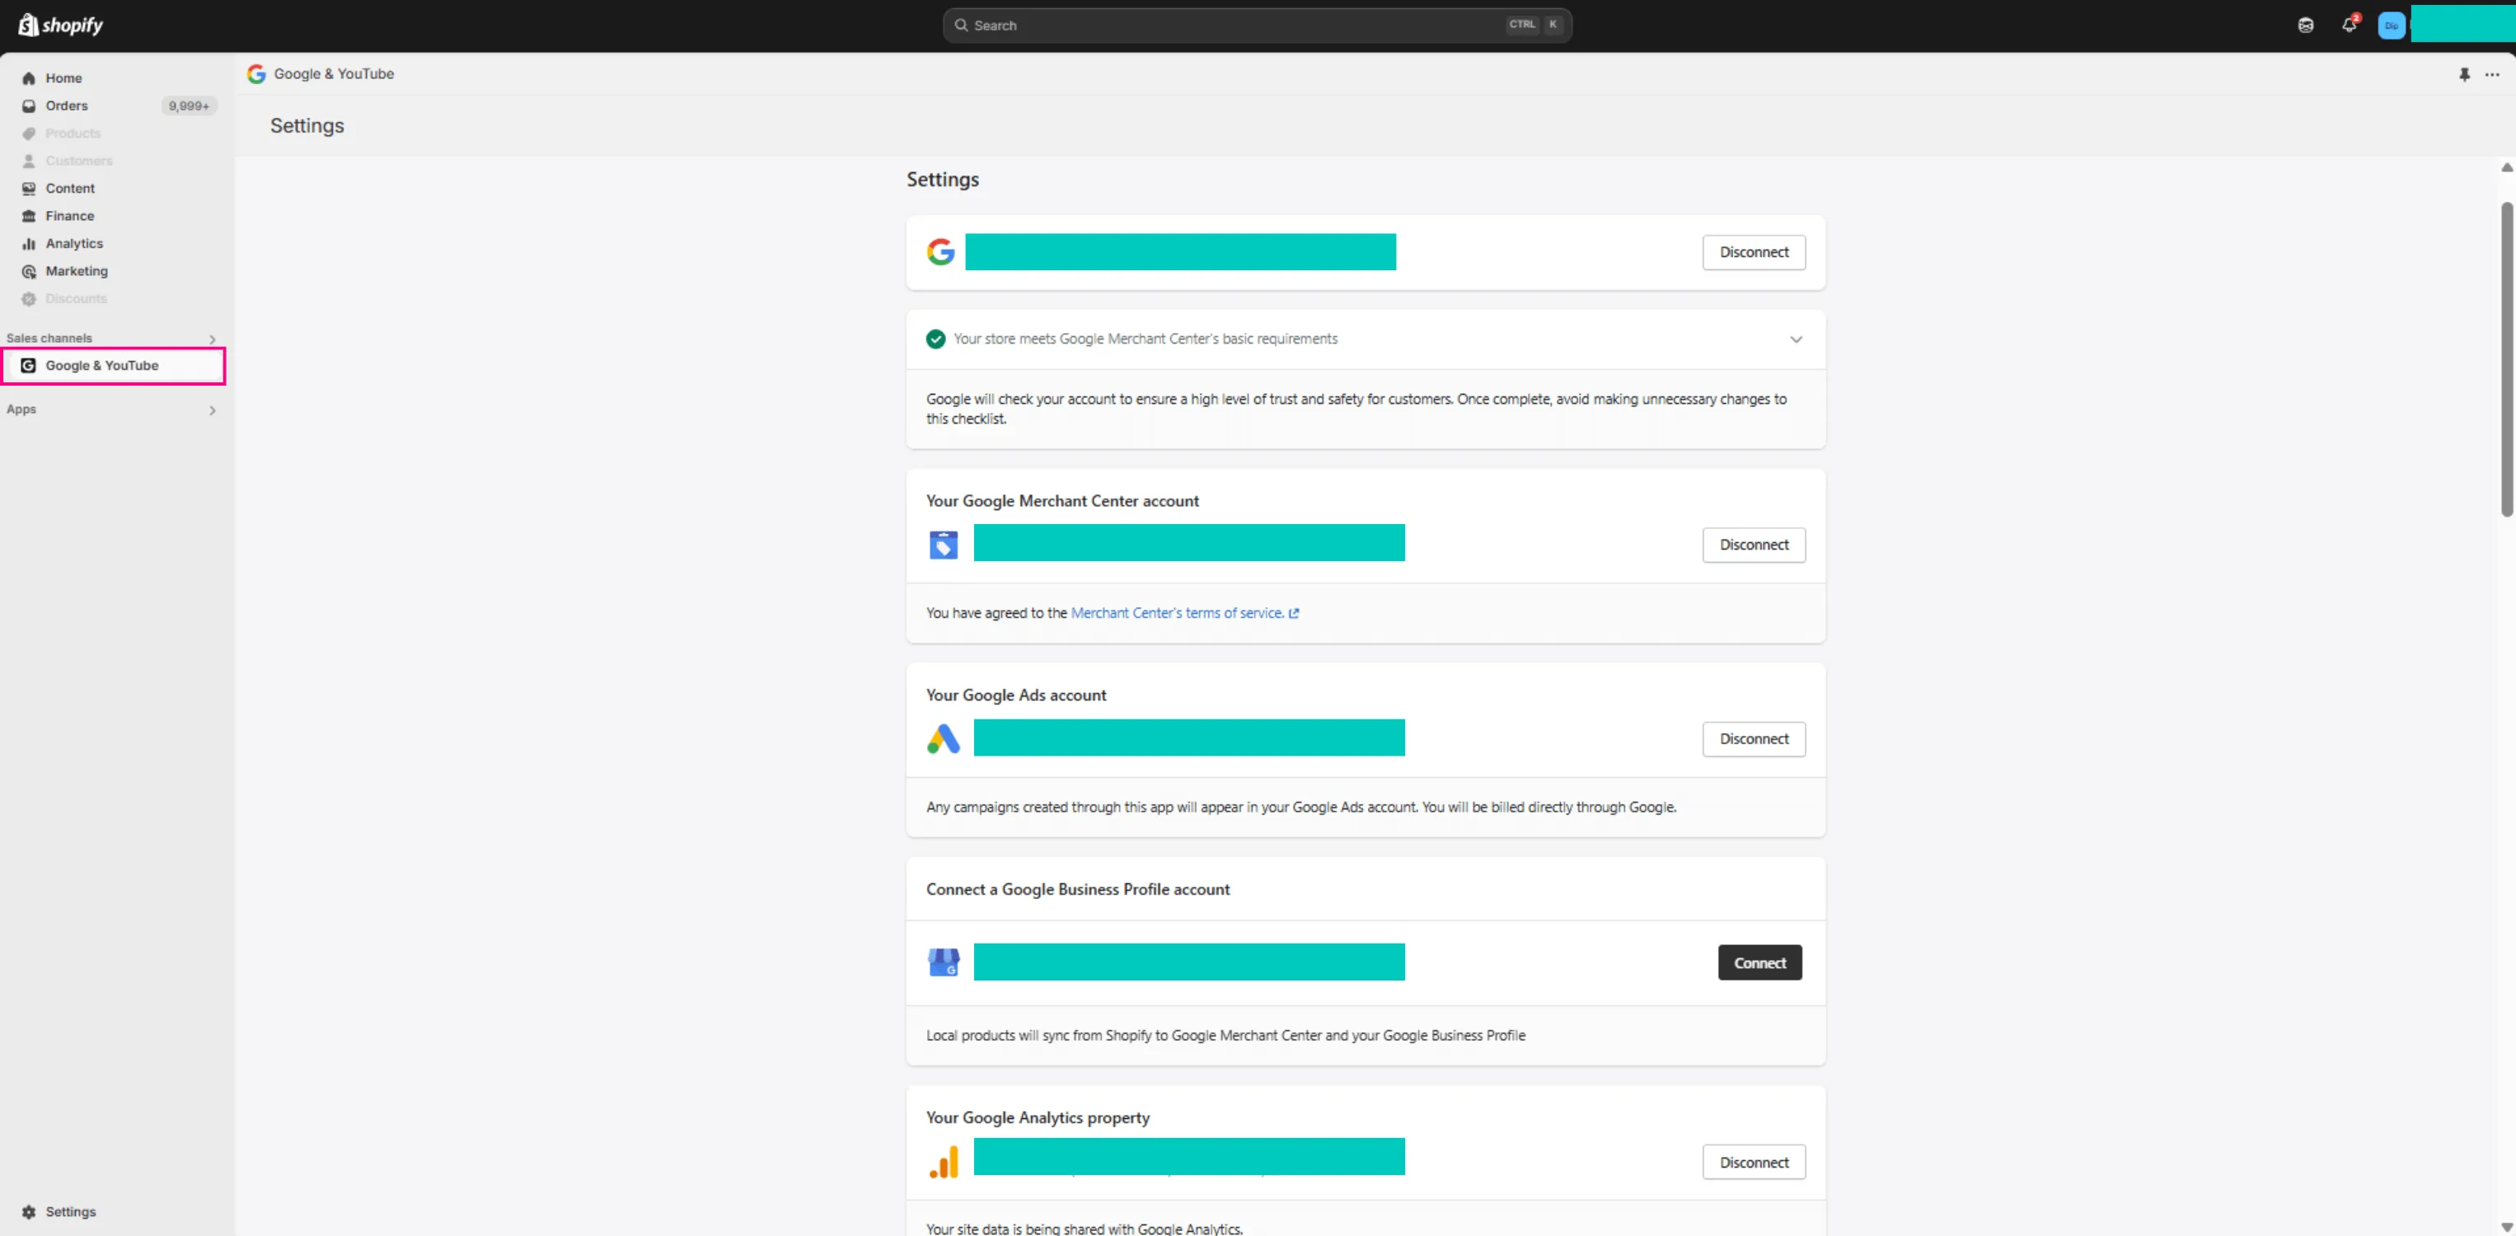Screen dimensions: 2516x1236
Task: Click the scroll up arrow
Action: (2506, 167)
